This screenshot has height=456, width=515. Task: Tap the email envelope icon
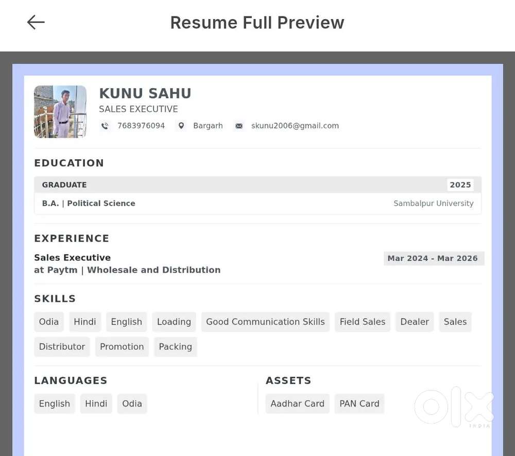[x=239, y=126]
